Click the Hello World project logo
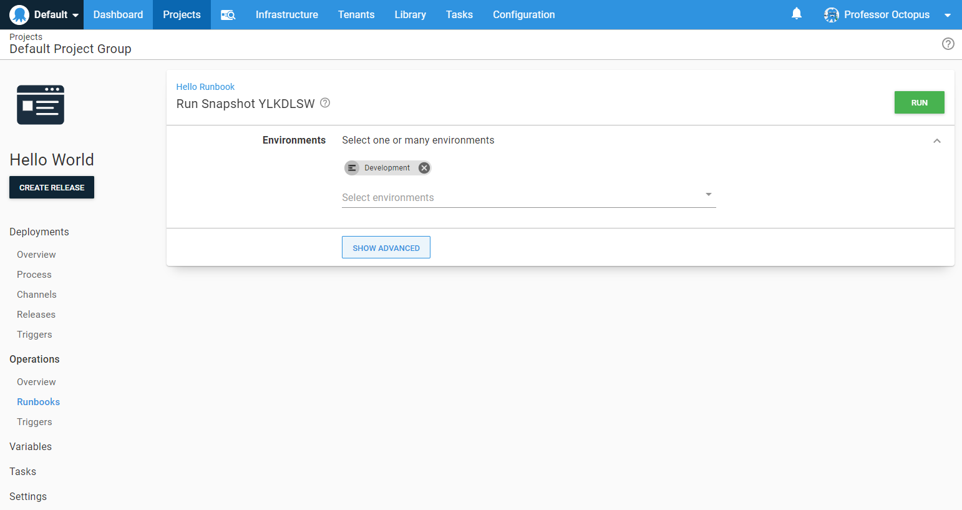The image size is (962, 510). pyautogui.click(x=41, y=105)
